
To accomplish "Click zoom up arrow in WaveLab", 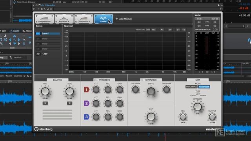I will tap(15, 36).
